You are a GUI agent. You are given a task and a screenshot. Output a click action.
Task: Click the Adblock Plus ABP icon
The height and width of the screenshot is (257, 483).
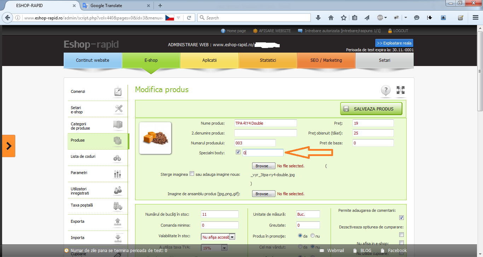(380, 18)
